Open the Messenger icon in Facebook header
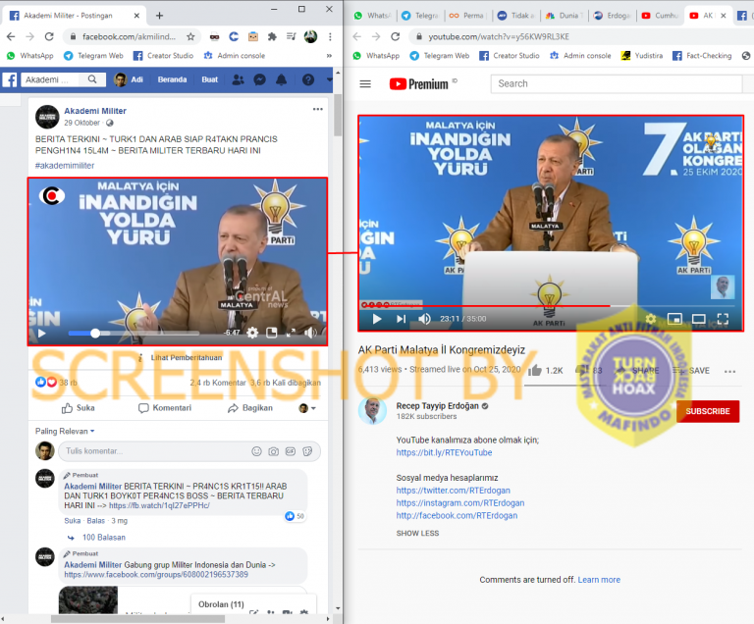This screenshot has width=754, height=624. (259, 79)
